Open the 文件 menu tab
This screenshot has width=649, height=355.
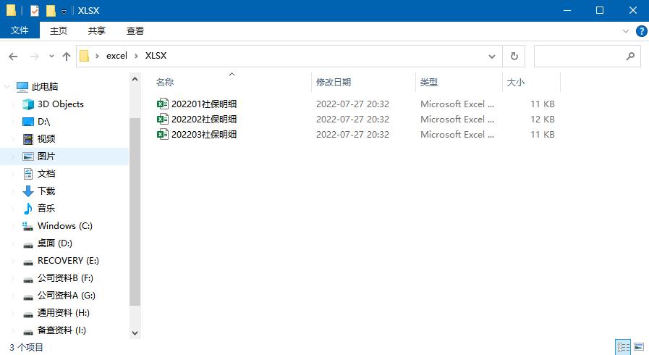[20, 30]
